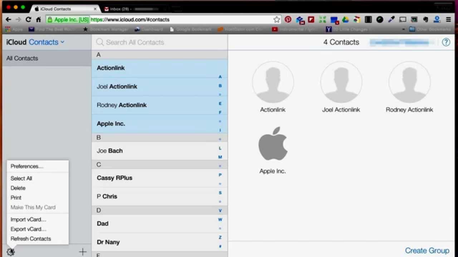Click the black round extension icon
The width and height of the screenshot is (458, 257).
(380, 20)
